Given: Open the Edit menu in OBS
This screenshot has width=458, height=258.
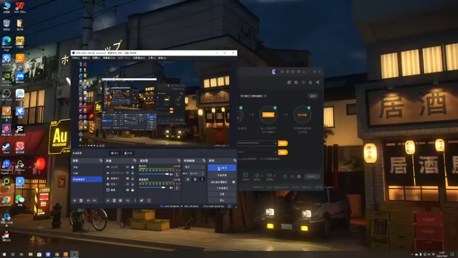Looking at the screenshot, I should [x=86, y=58].
